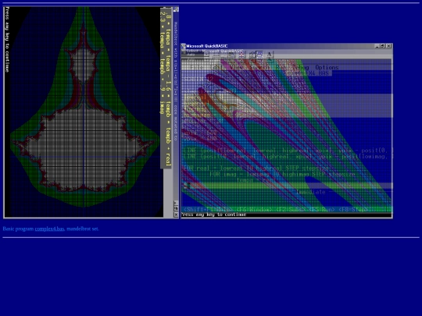Open the Debug menu in QuickBASIC
Viewport: 422px width, 316px height.
pyautogui.click(x=300, y=67)
